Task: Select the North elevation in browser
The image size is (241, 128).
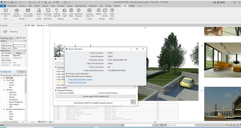Action: 11,114
